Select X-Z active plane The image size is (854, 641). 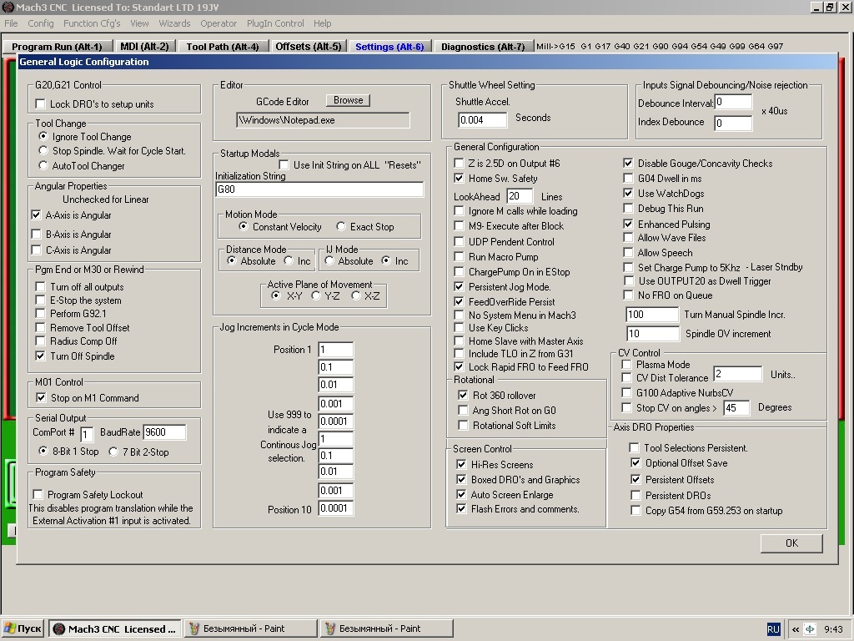pos(355,295)
